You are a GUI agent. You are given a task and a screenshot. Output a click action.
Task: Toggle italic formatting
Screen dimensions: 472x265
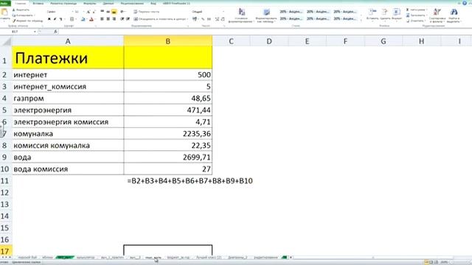[55, 19]
